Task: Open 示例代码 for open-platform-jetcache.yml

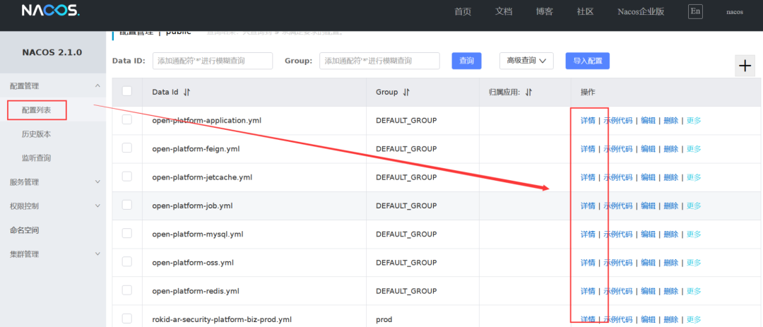Action: (618, 177)
